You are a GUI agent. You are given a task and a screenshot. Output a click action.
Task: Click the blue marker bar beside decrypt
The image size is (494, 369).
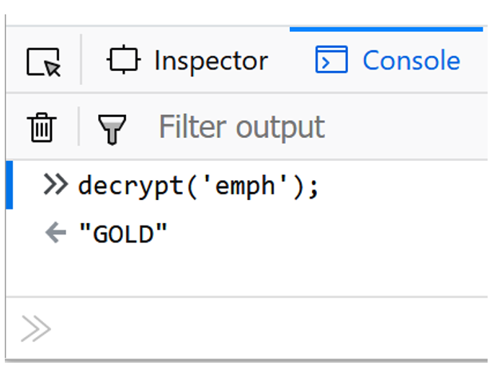point(9,185)
